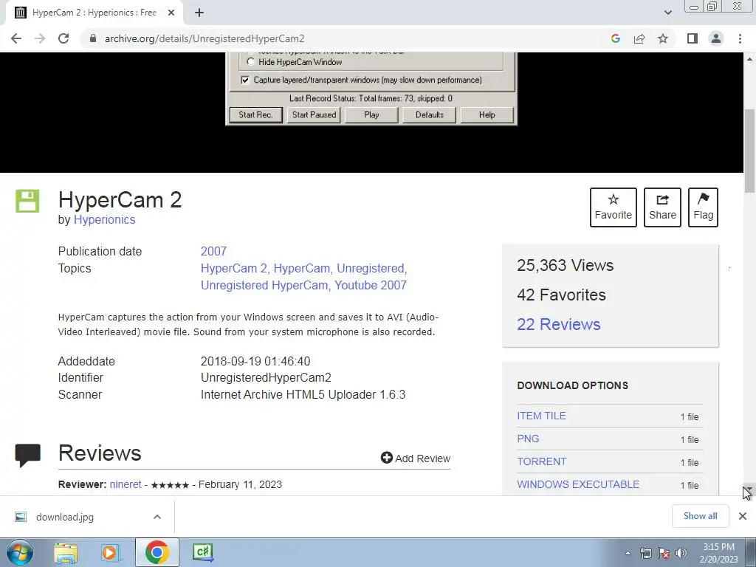Viewport: 756px width, 567px height.
Task: Switch to the Chrome taskbar button
Action: coord(157,552)
